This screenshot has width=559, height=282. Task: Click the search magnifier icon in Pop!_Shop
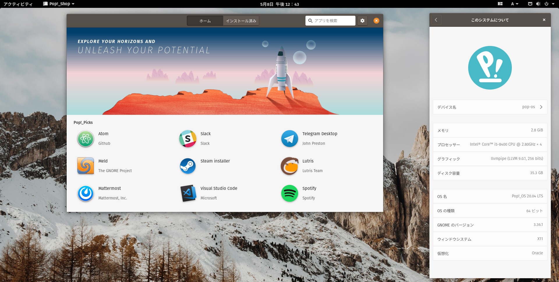click(x=310, y=21)
